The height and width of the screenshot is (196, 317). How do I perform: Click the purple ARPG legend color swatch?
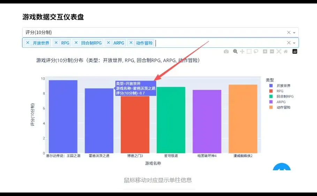271,102
